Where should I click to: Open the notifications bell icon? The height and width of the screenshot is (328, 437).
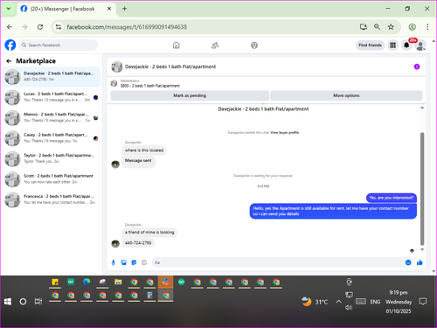[x=406, y=45]
